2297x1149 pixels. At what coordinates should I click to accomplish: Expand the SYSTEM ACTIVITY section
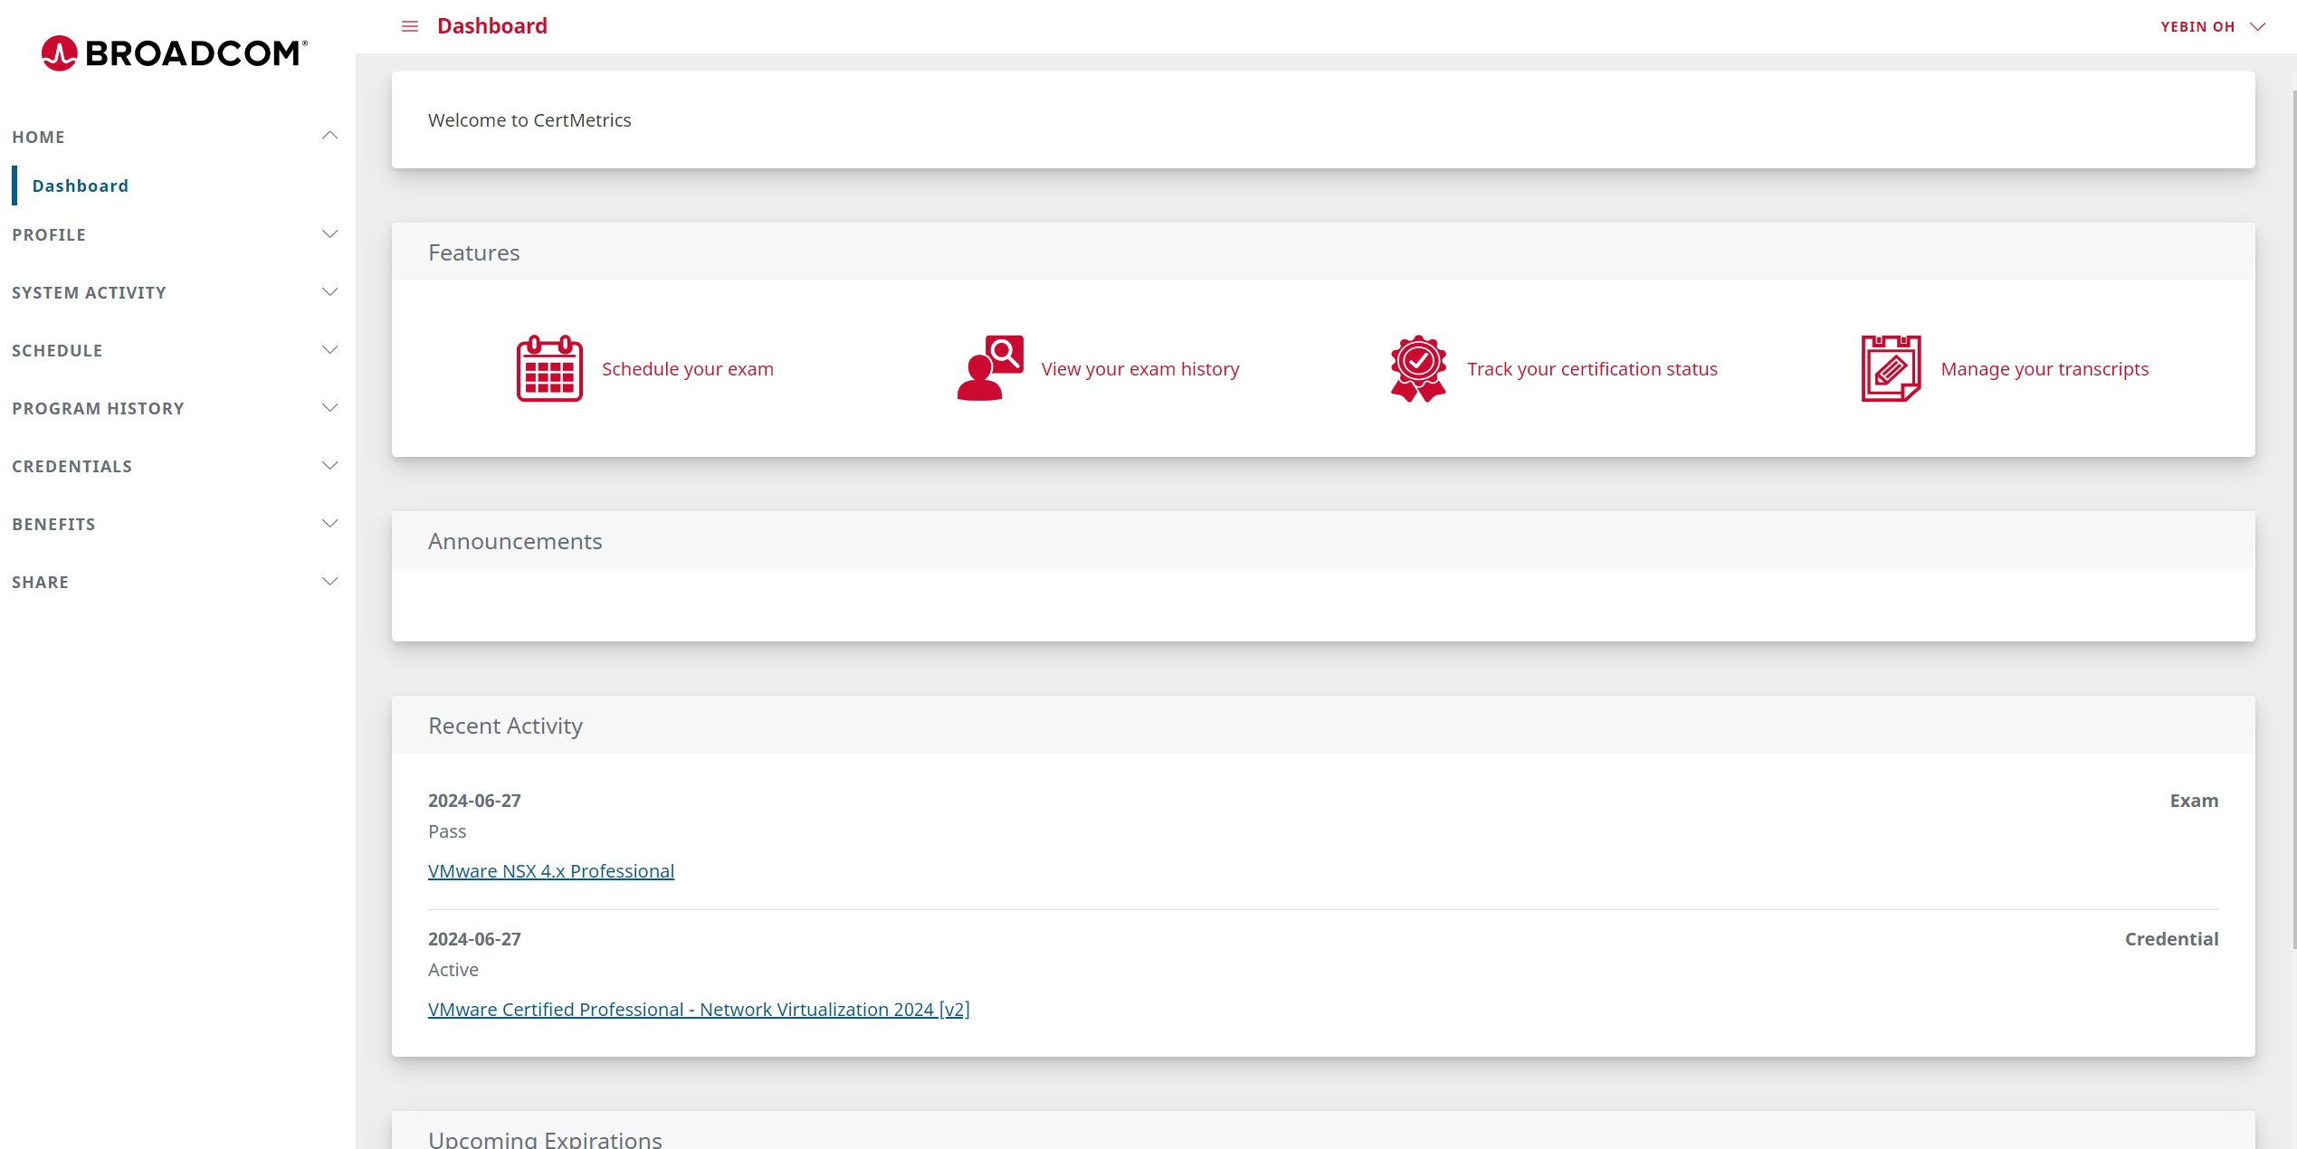tap(329, 292)
